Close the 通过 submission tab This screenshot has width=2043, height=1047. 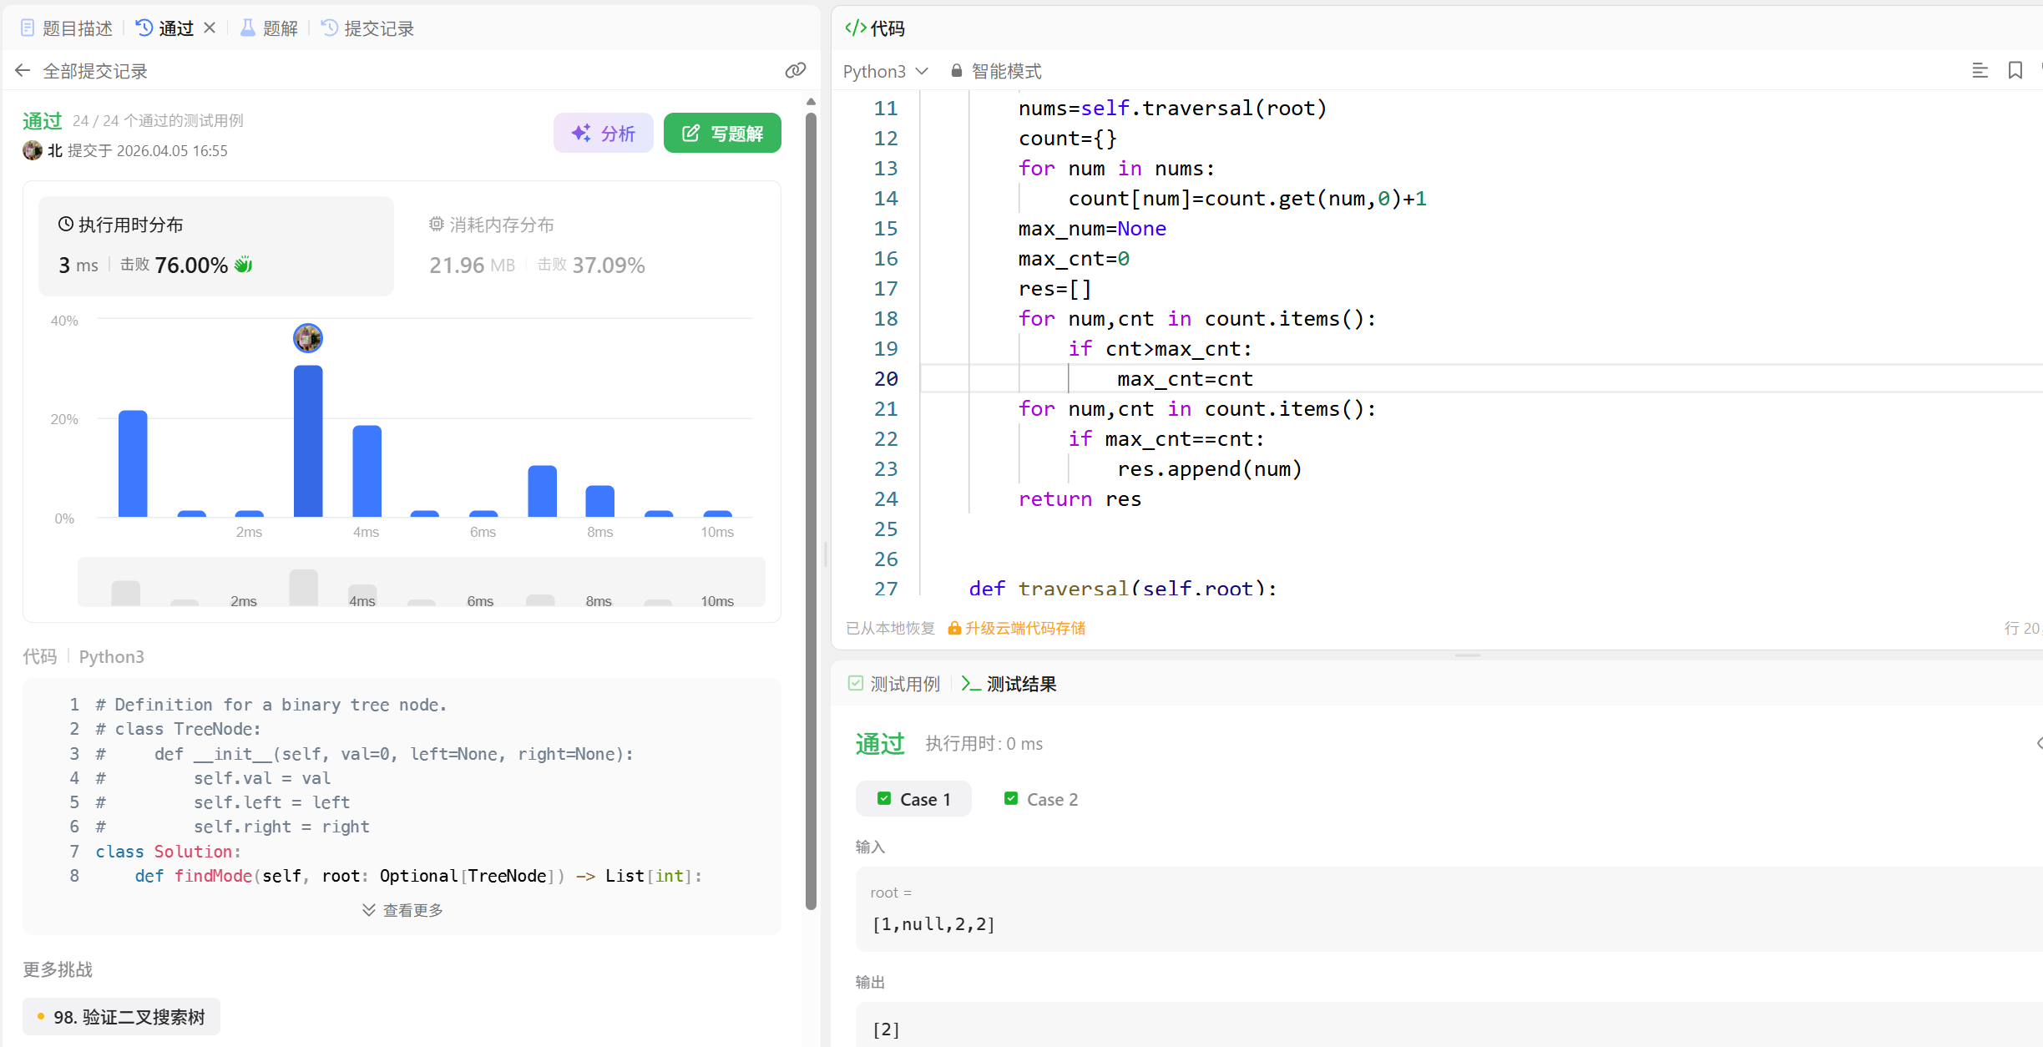[210, 28]
